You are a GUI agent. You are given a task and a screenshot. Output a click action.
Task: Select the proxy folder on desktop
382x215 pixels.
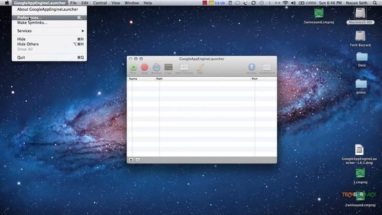point(361,84)
